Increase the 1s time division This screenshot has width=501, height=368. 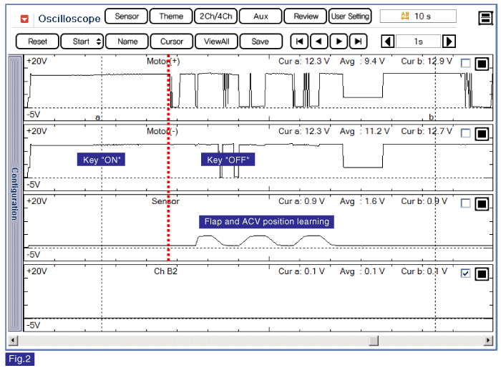(449, 42)
